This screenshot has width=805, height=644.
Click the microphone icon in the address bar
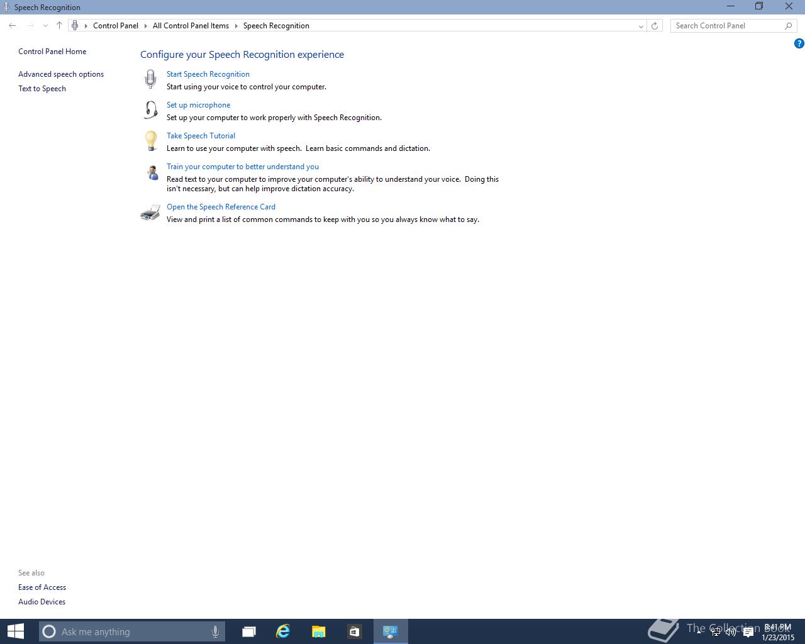pos(75,26)
